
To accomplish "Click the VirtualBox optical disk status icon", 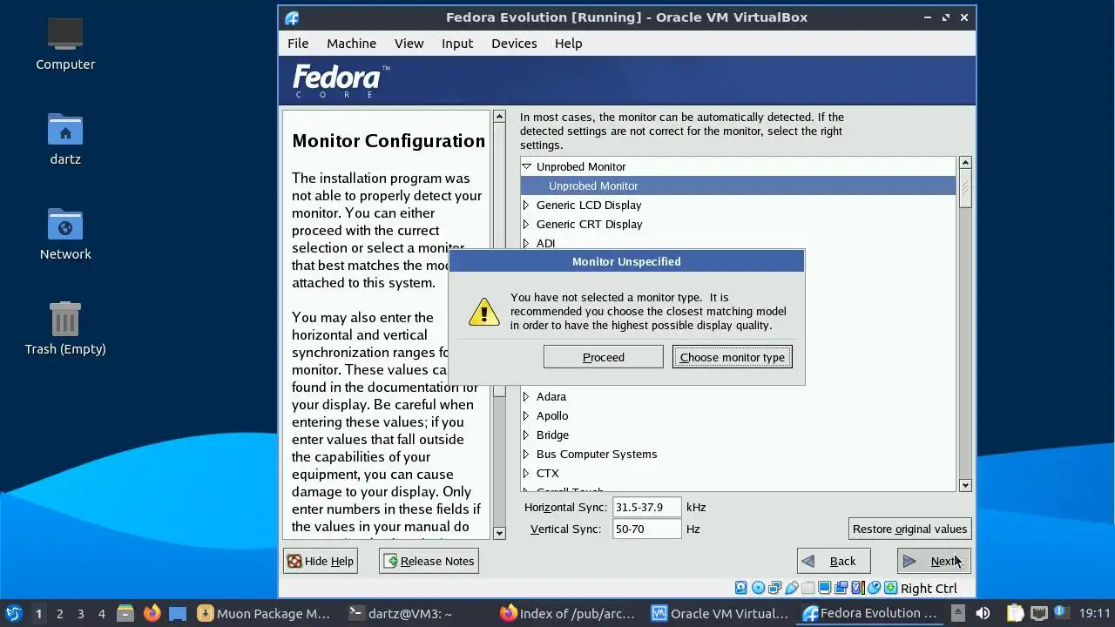I will 758,588.
